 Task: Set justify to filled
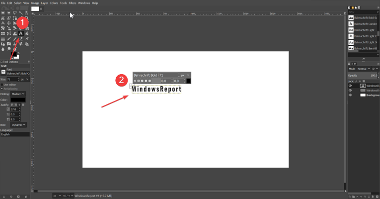(23, 105)
